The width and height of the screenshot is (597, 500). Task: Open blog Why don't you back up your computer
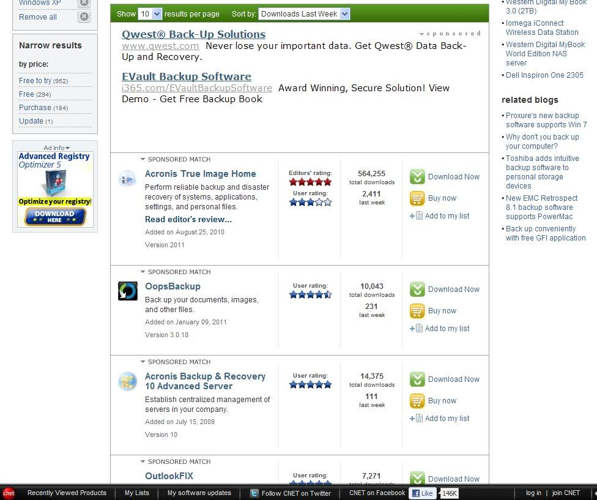pyautogui.click(x=542, y=141)
